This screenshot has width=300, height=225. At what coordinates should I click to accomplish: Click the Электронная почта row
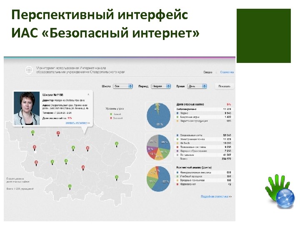click(204, 139)
